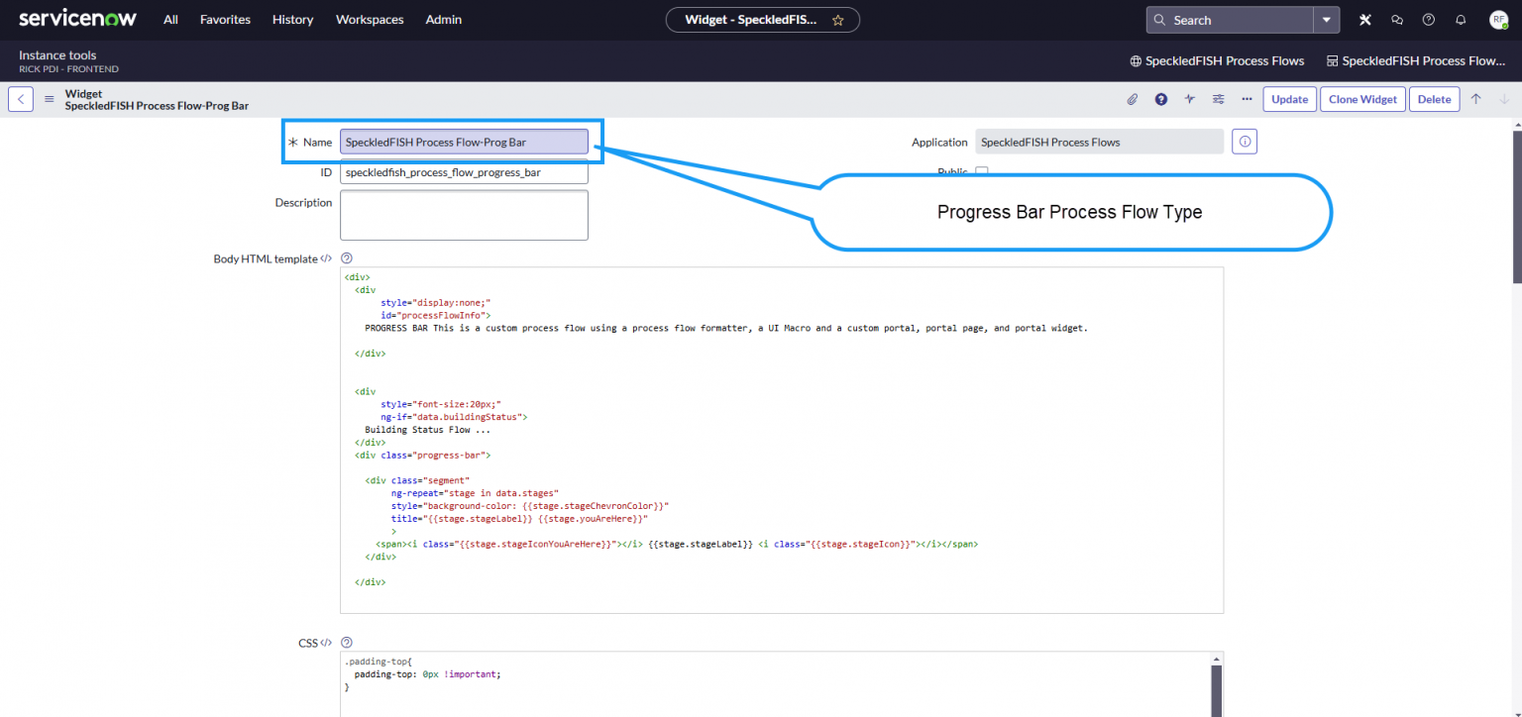Image resolution: width=1522 pixels, height=717 pixels.
Task: Click the instance tools wrench icon
Action: tap(1364, 19)
